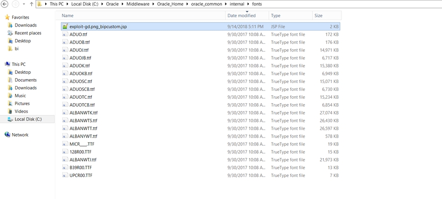
Task: Click the JSP File type cell
Action: coord(278,27)
